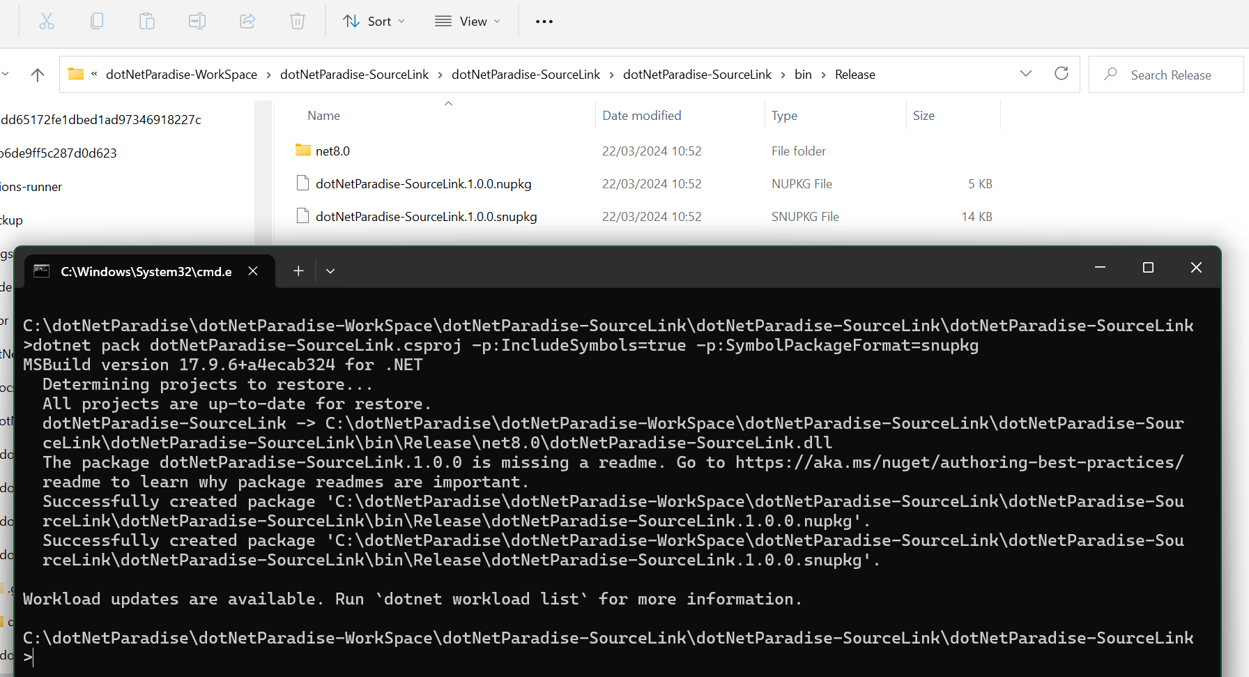Navigate to dotNetParadise-WorkSpace breadcrumb
The width and height of the screenshot is (1249, 677).
point(181,75)
